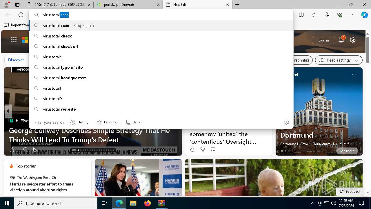The image size is (371, 209).
Task: Click the taskbar search box
Action: pos(56,203)
